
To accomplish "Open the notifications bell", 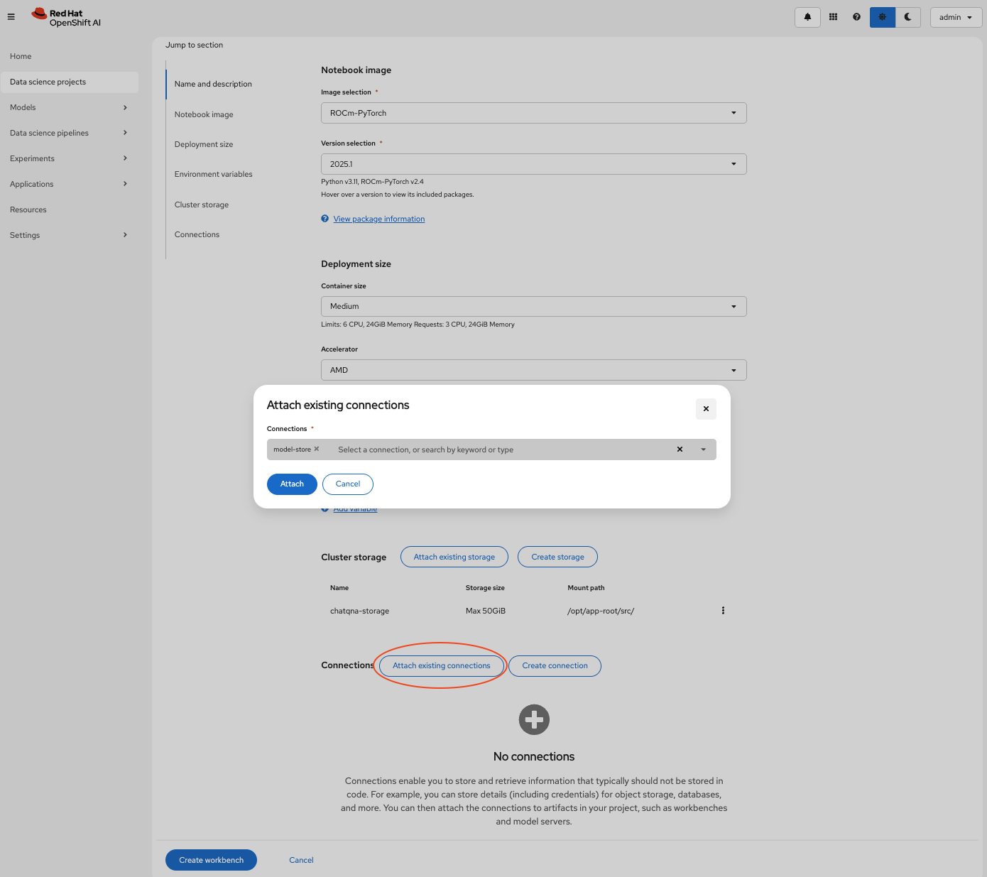I will coord(807,17).
